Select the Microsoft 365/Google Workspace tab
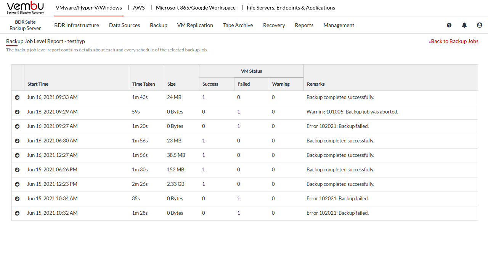This screenshot has width=488, height=254. point(196,8)
